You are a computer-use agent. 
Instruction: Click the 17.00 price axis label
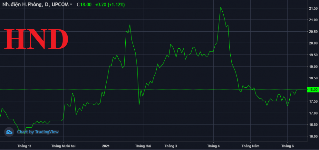[313, 113]
